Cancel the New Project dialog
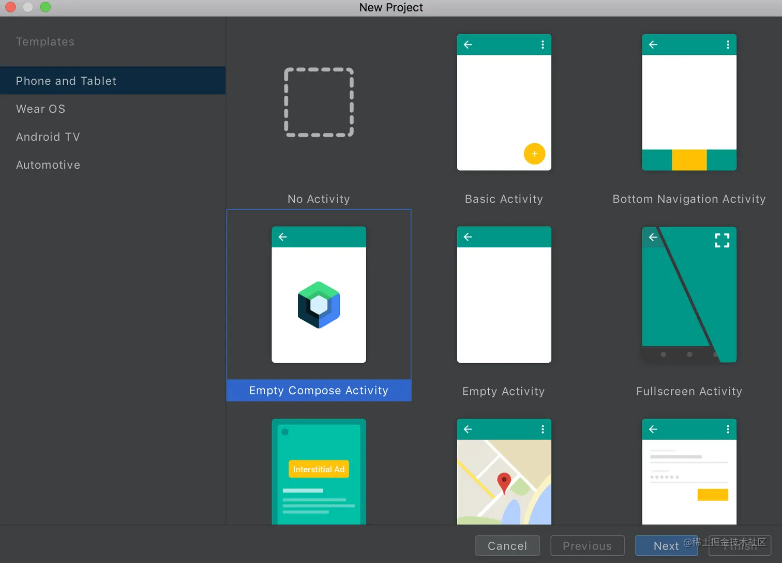This screenshot has height=563, width=782. (x=507, y=545)
